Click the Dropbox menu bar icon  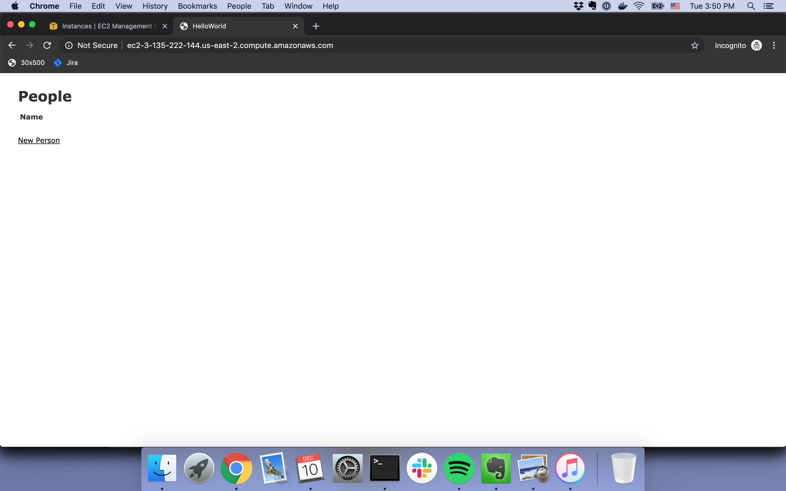[578, 6]
